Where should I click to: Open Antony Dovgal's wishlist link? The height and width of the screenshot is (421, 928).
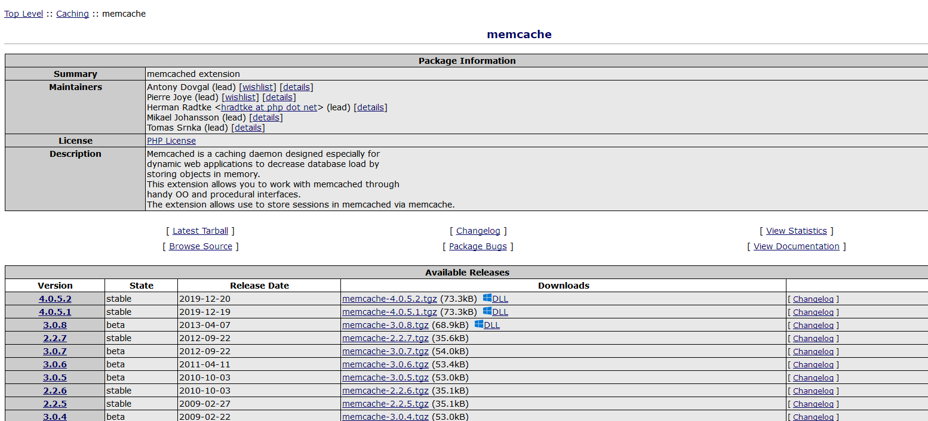pos(257,87)
